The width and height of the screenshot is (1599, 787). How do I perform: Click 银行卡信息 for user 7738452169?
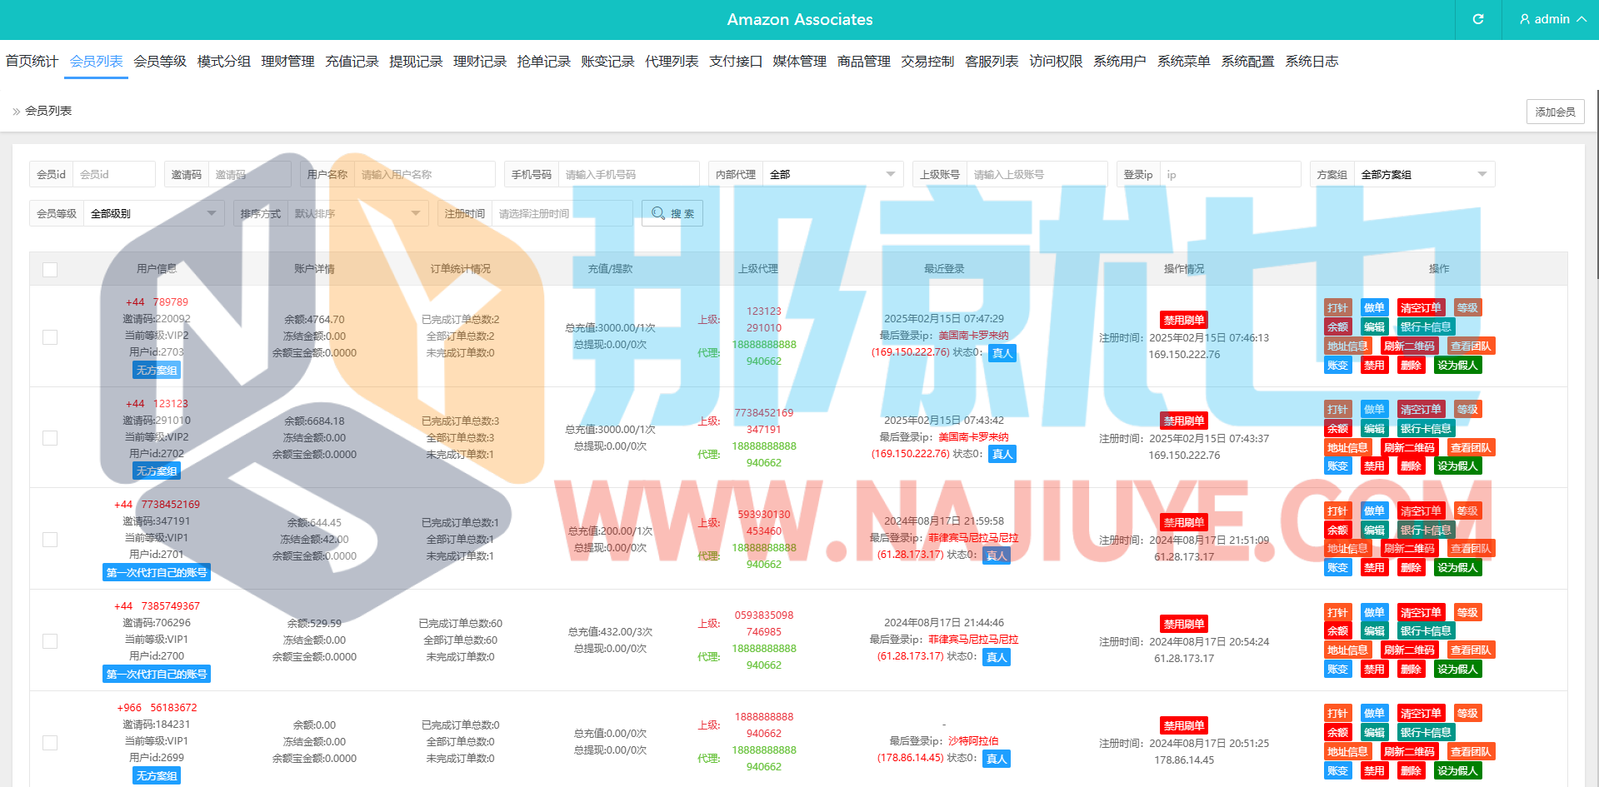[x=1425, y=530]
